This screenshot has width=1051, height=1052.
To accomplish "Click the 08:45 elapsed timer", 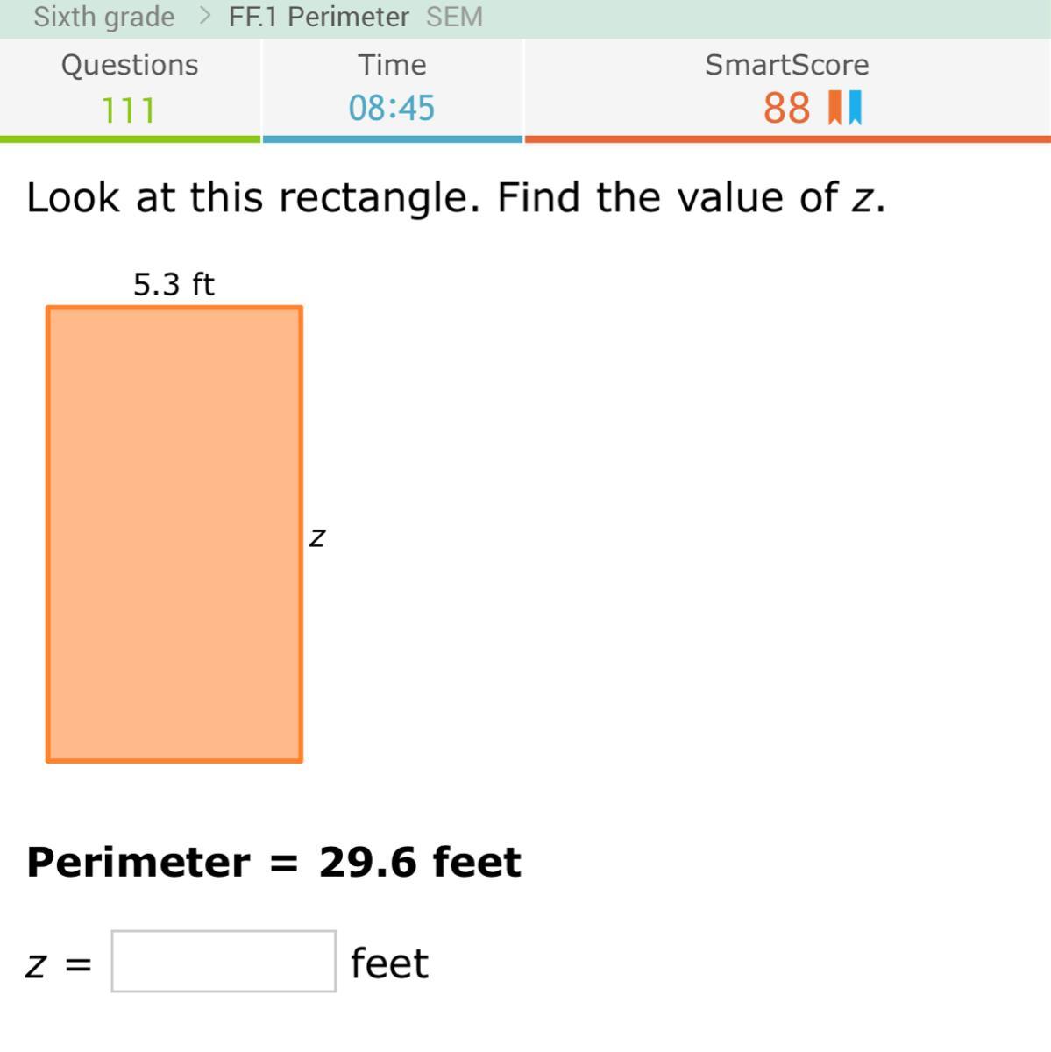I will pos(392,109).
